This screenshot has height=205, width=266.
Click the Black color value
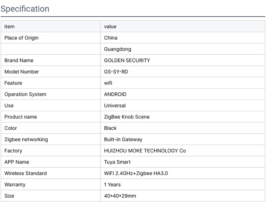[110, 128]
